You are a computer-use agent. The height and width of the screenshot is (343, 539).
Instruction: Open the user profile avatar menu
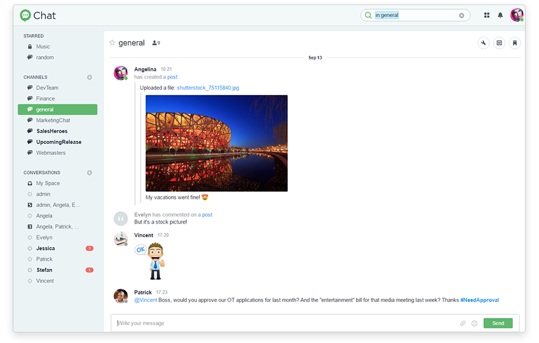[517, 15]
